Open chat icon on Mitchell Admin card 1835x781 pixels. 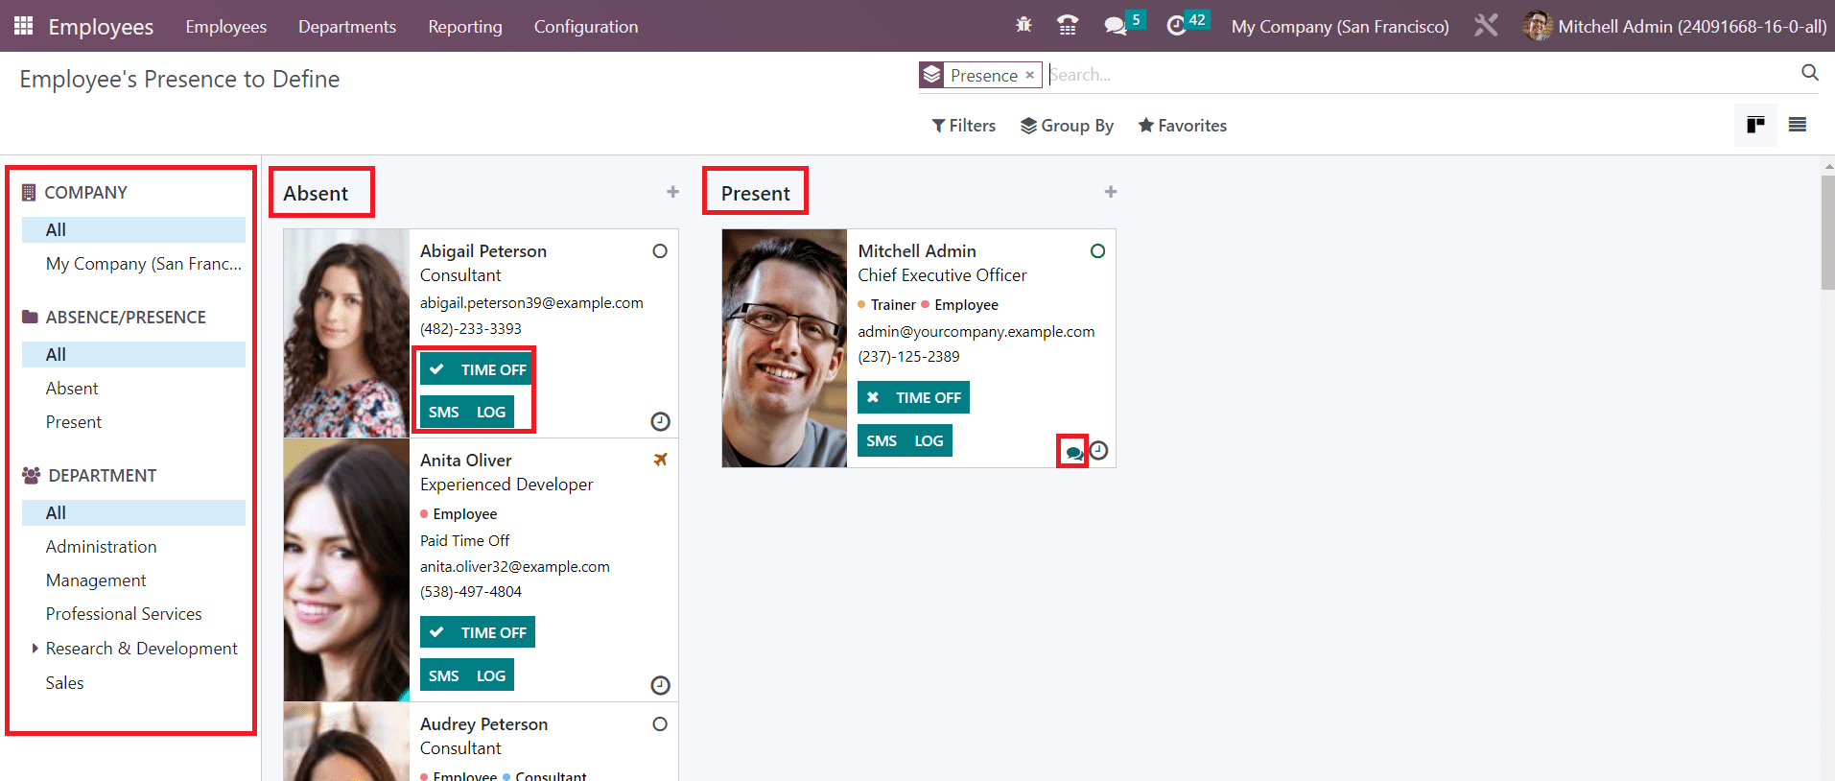1073,452
